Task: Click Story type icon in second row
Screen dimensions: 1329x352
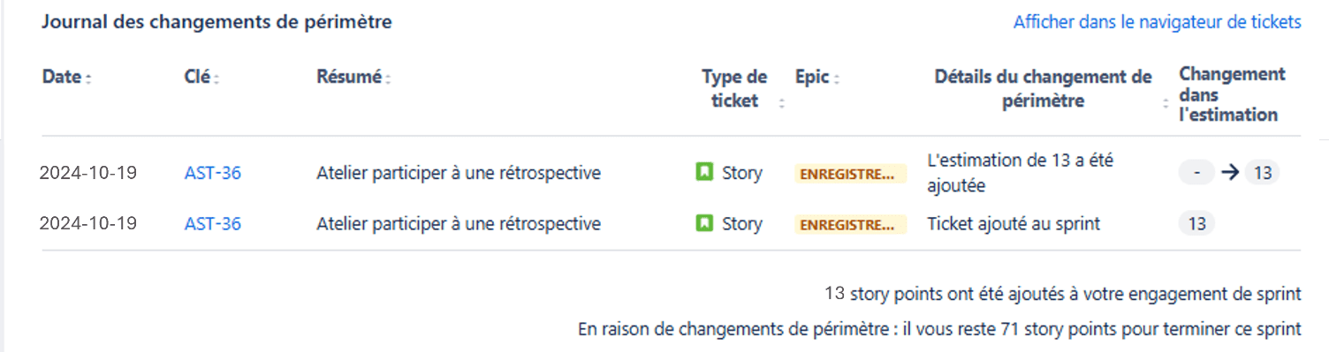Action: [704, 224]
